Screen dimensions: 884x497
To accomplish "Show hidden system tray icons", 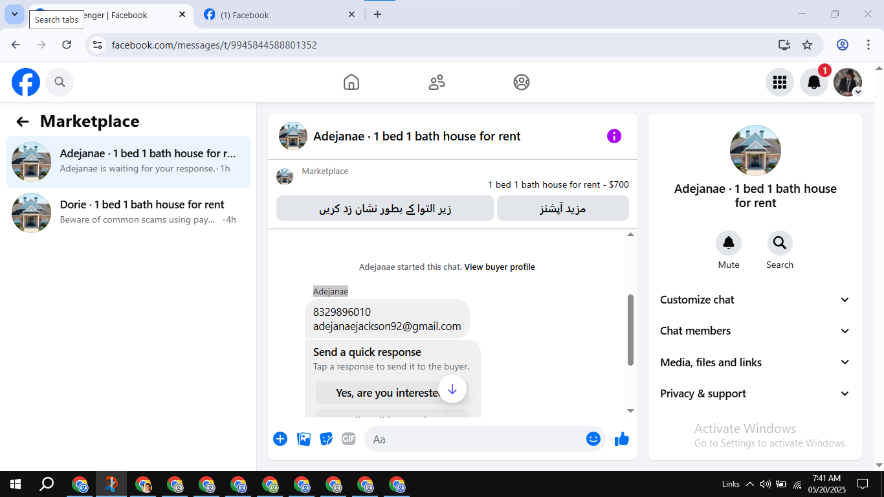I will point(750,483).
